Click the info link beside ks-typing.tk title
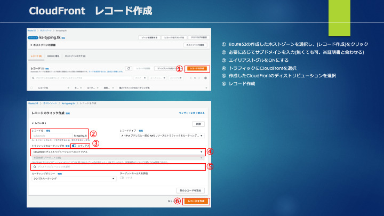This screenshot has height=216, width=384. 63,38
